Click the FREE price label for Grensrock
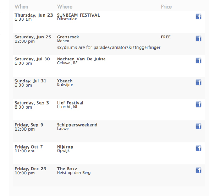Image resolution: width=209 pixels, height=196 pixels. (166, 37)
